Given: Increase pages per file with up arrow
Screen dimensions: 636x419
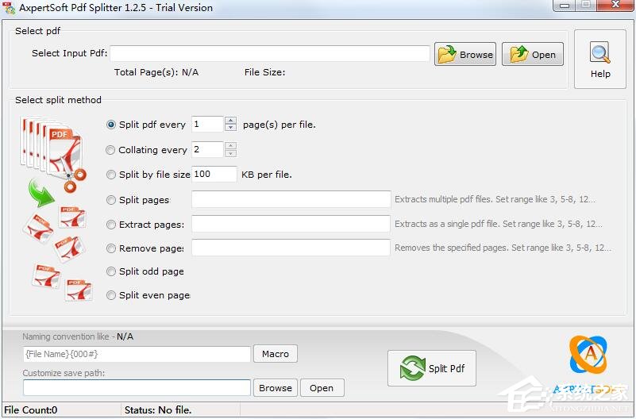Looking at the screenshot, I should (230, 121).
